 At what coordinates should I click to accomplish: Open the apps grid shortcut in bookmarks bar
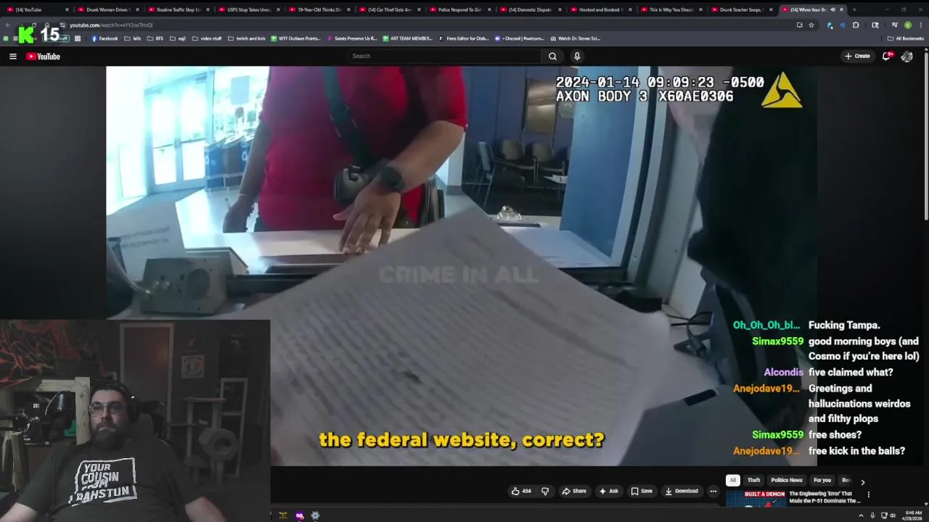pyautogui.click(x=78, y=38)
